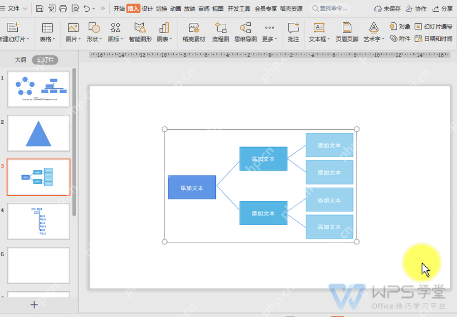Select slide 4 thumbnail in the panel
This screenshot has width=457, height=317.
tap(39, 221)
